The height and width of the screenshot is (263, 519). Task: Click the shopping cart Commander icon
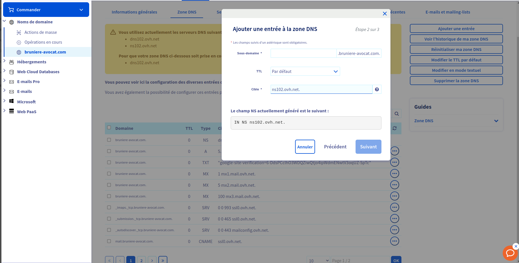pyautogui.click(x=11, y=10)
